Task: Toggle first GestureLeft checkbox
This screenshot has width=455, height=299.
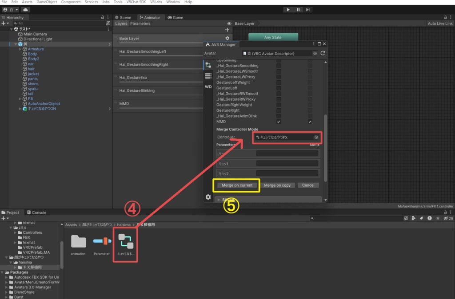Action: [x=279, y=88]
